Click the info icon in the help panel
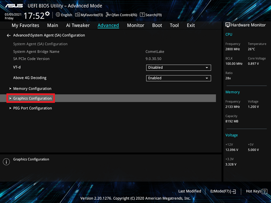271x203 pixels. pyautogui.click(x=6, y=162)
